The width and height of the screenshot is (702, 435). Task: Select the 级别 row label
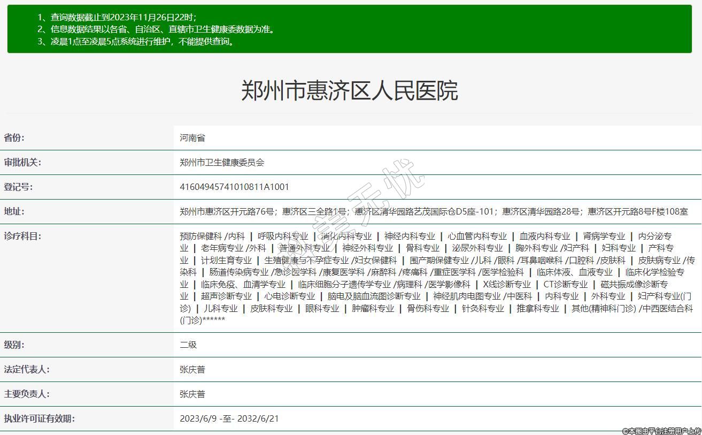(14, 345)
